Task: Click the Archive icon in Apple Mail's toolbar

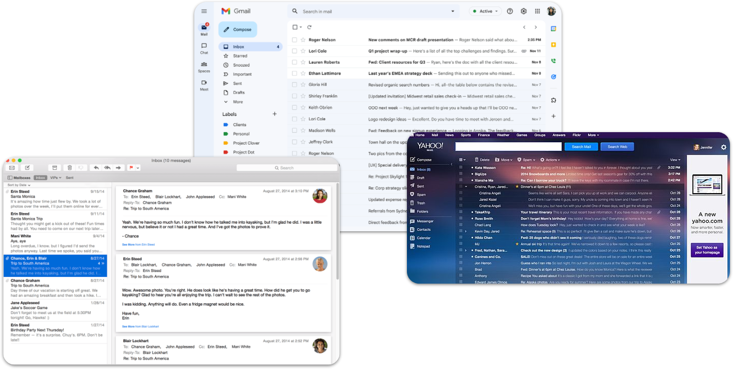Action: tap(55, 168)
